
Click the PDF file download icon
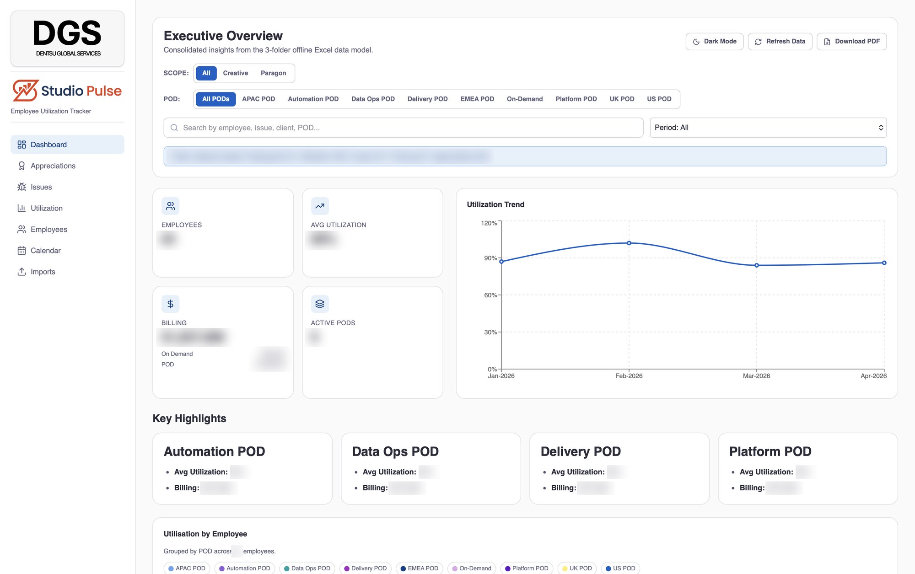click(x=827, y=42)
